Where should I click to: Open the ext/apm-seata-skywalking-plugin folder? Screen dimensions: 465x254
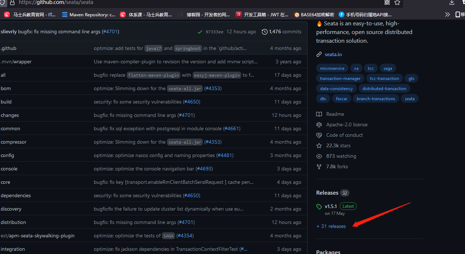click(x=38, y=236)
